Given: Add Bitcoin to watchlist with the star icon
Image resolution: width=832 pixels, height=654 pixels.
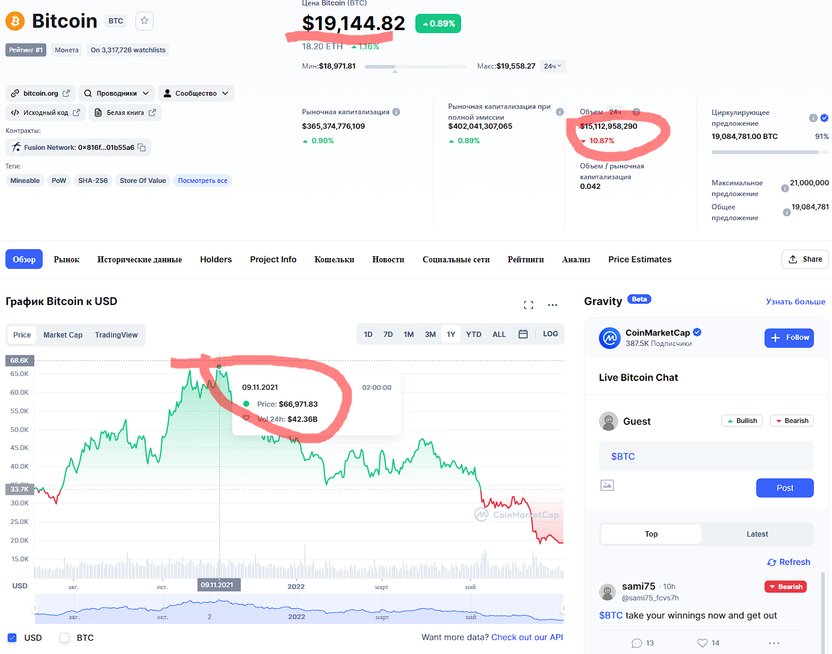Looking at the screenshot, I should (144, 21).
